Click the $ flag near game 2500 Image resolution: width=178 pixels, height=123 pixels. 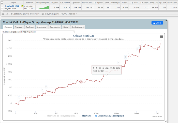[x=119, y=63]
